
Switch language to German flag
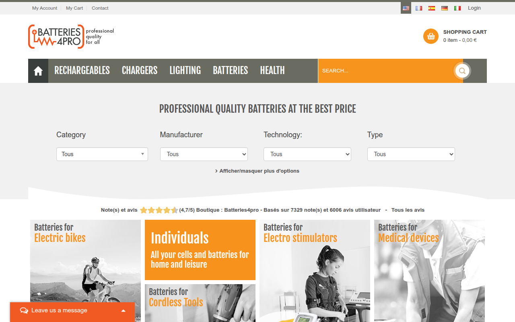[x=445, y=8]
